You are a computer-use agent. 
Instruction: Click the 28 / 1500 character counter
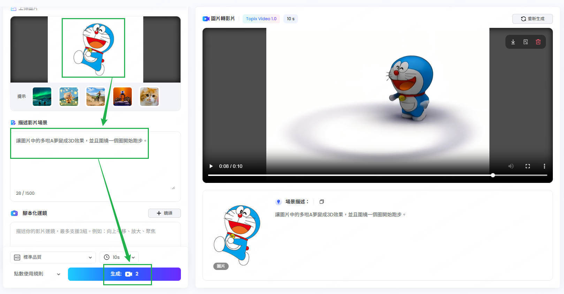tap(25, 193)
